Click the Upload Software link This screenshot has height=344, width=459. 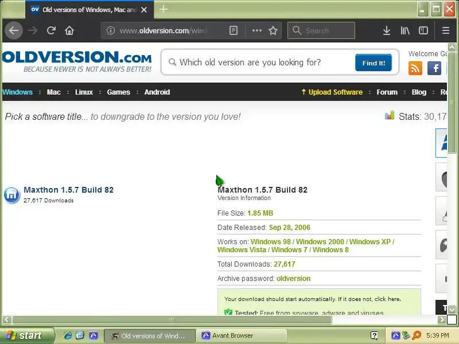pyautogui.click(x=332, y=92)
